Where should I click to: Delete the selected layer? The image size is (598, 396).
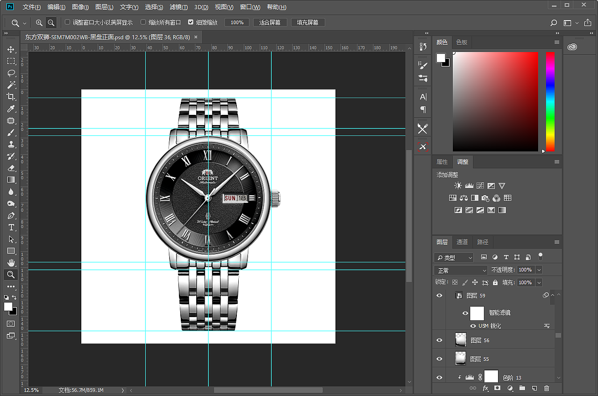click(547, 388)
